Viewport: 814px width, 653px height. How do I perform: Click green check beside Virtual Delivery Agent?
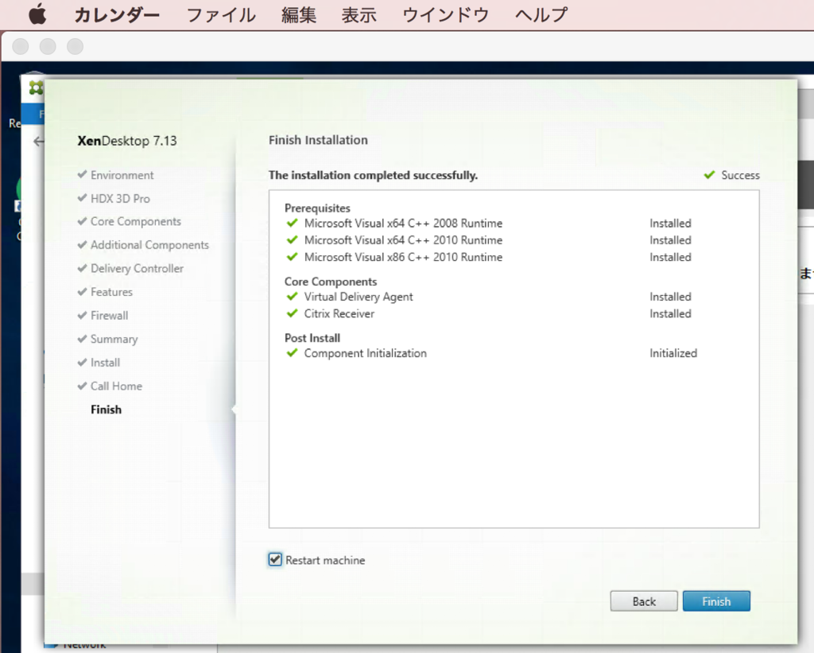pyautogui.click(x=292, y=296)
